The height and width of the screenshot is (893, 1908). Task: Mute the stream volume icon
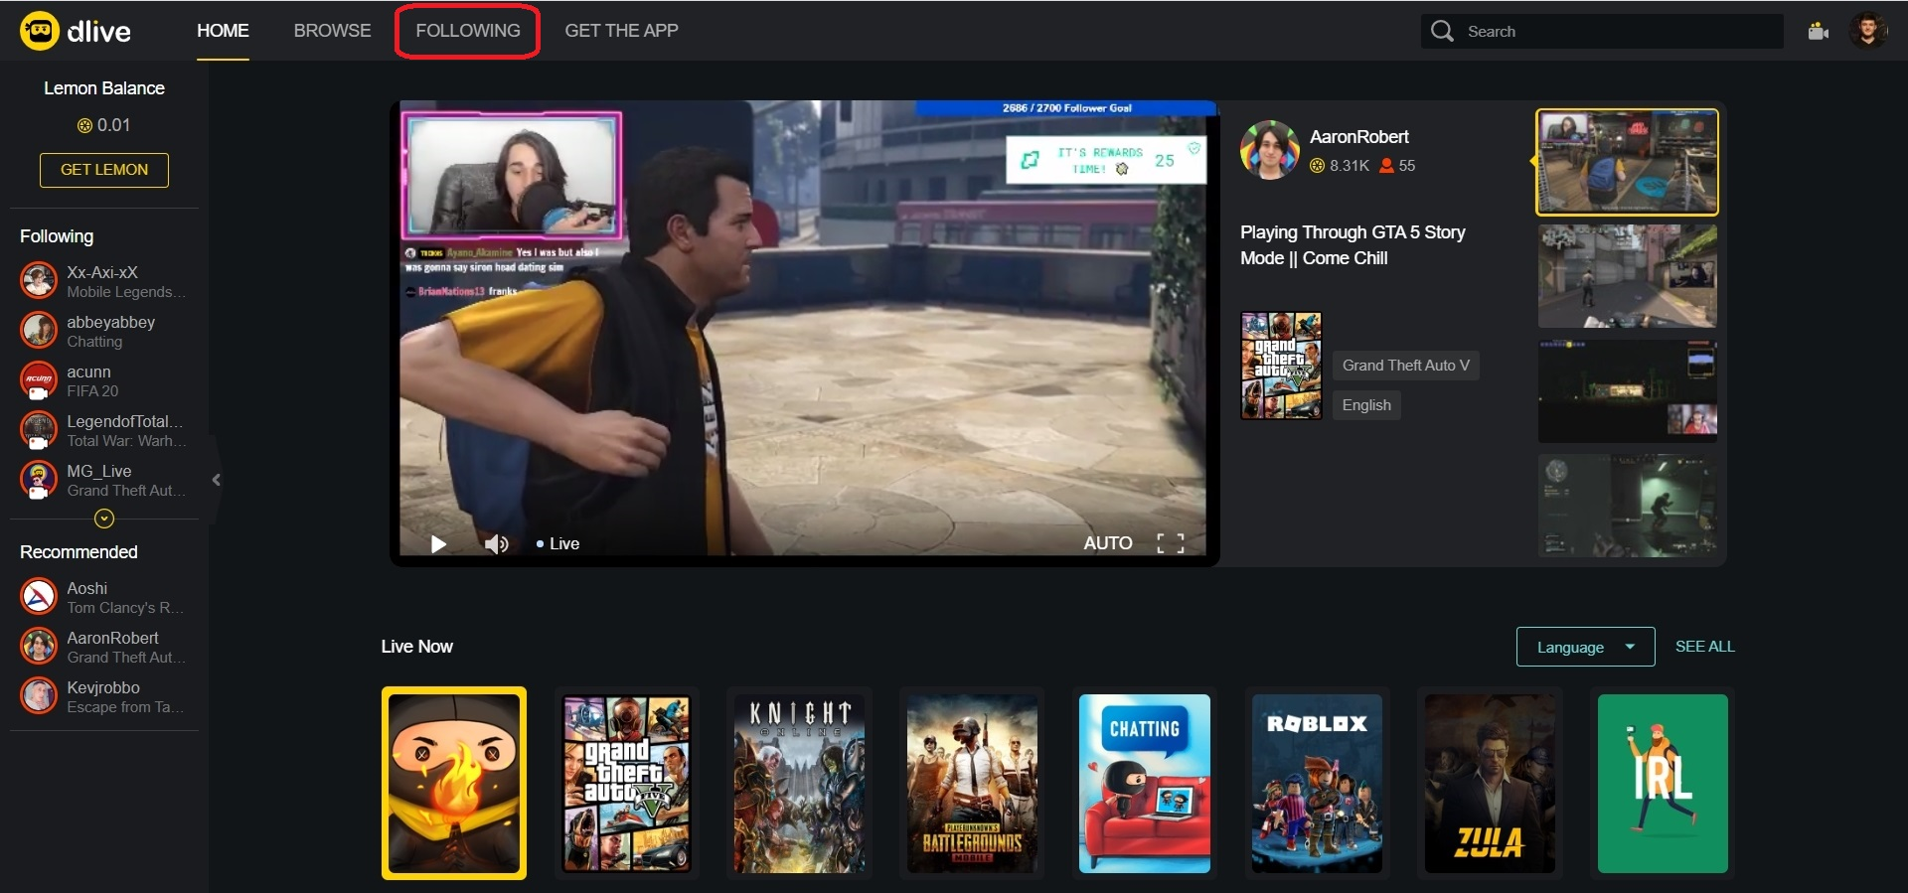[496, 543]
